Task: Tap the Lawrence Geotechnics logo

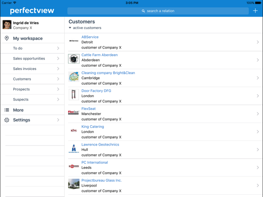Action: 74,148
